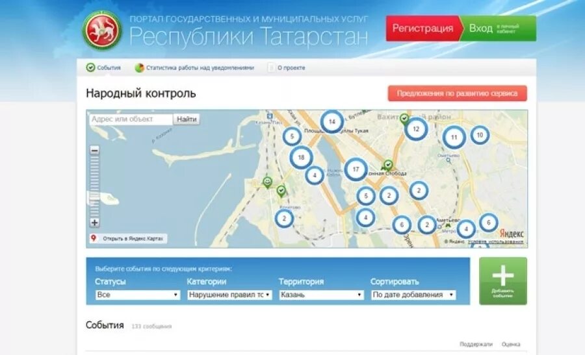This screenshot has height=355, width=585.
Task: Select map cluster marker 18
Action: (x=301, y=157)
